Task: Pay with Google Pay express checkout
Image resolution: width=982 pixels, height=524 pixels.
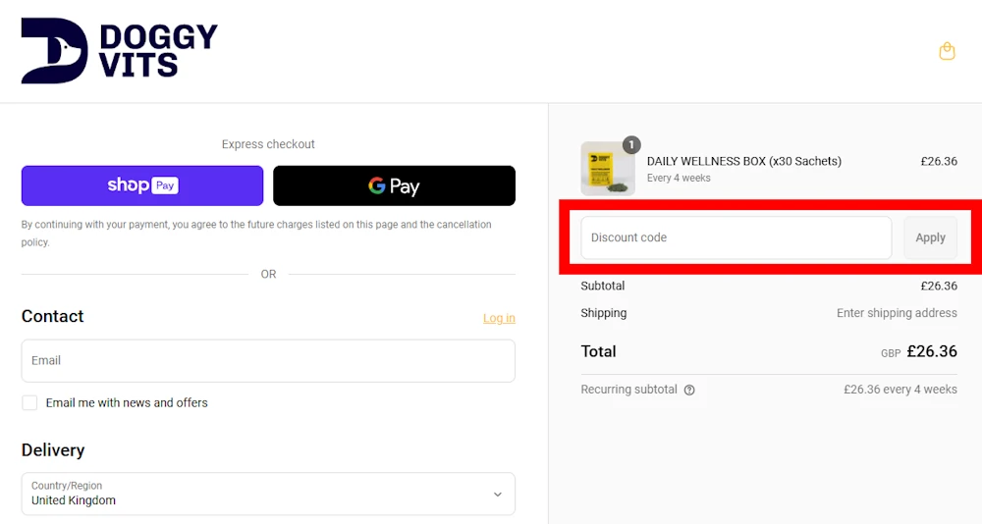Action: coord(394,185)
